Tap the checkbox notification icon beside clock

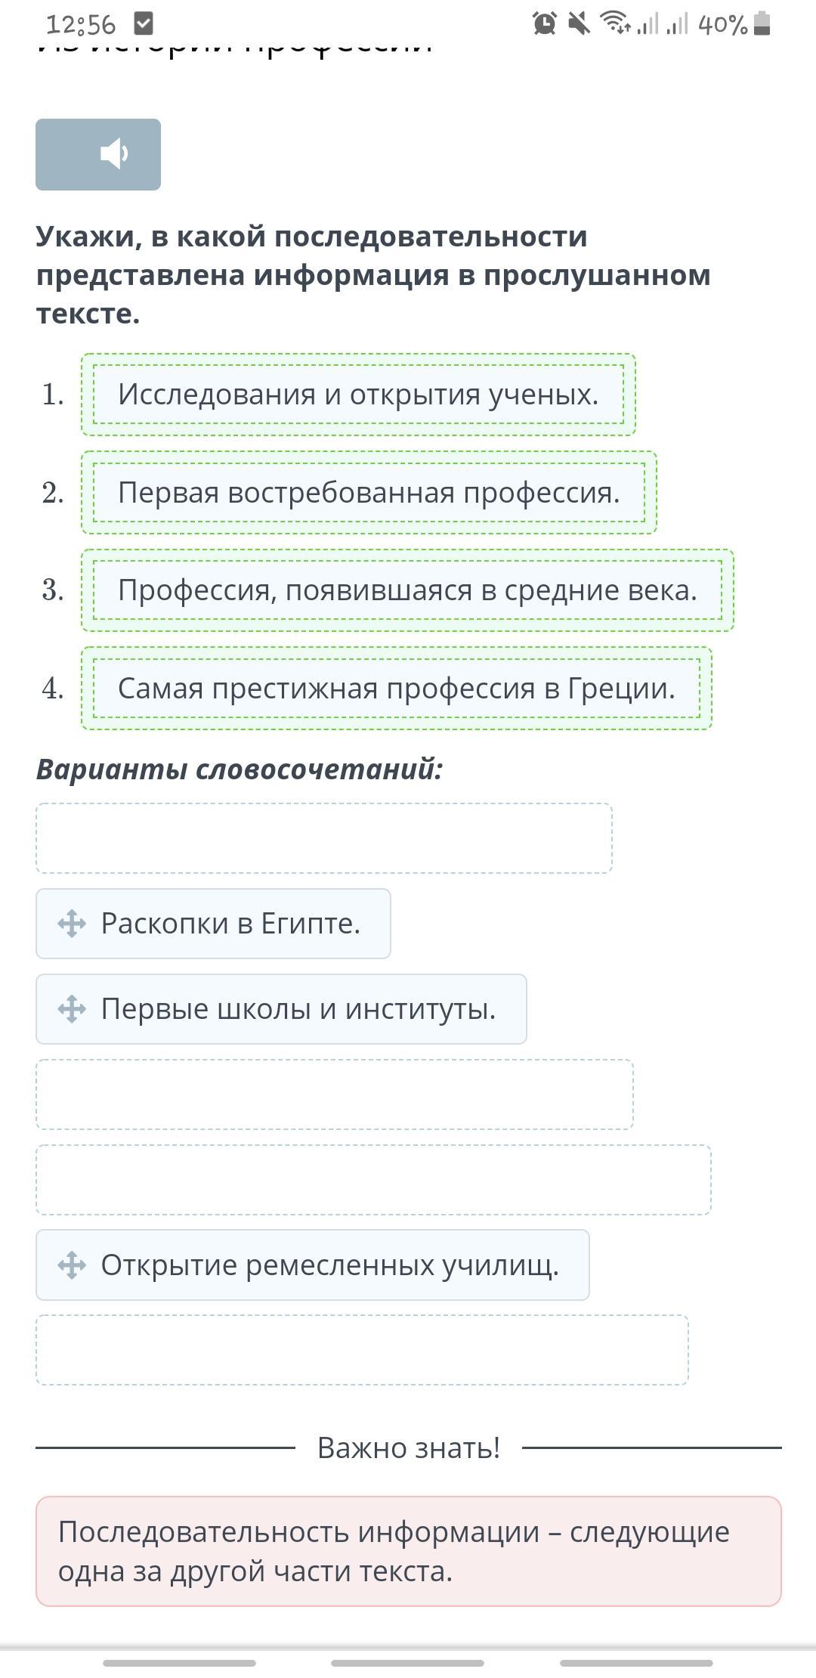pyautogui.click(x=143, y=24)
